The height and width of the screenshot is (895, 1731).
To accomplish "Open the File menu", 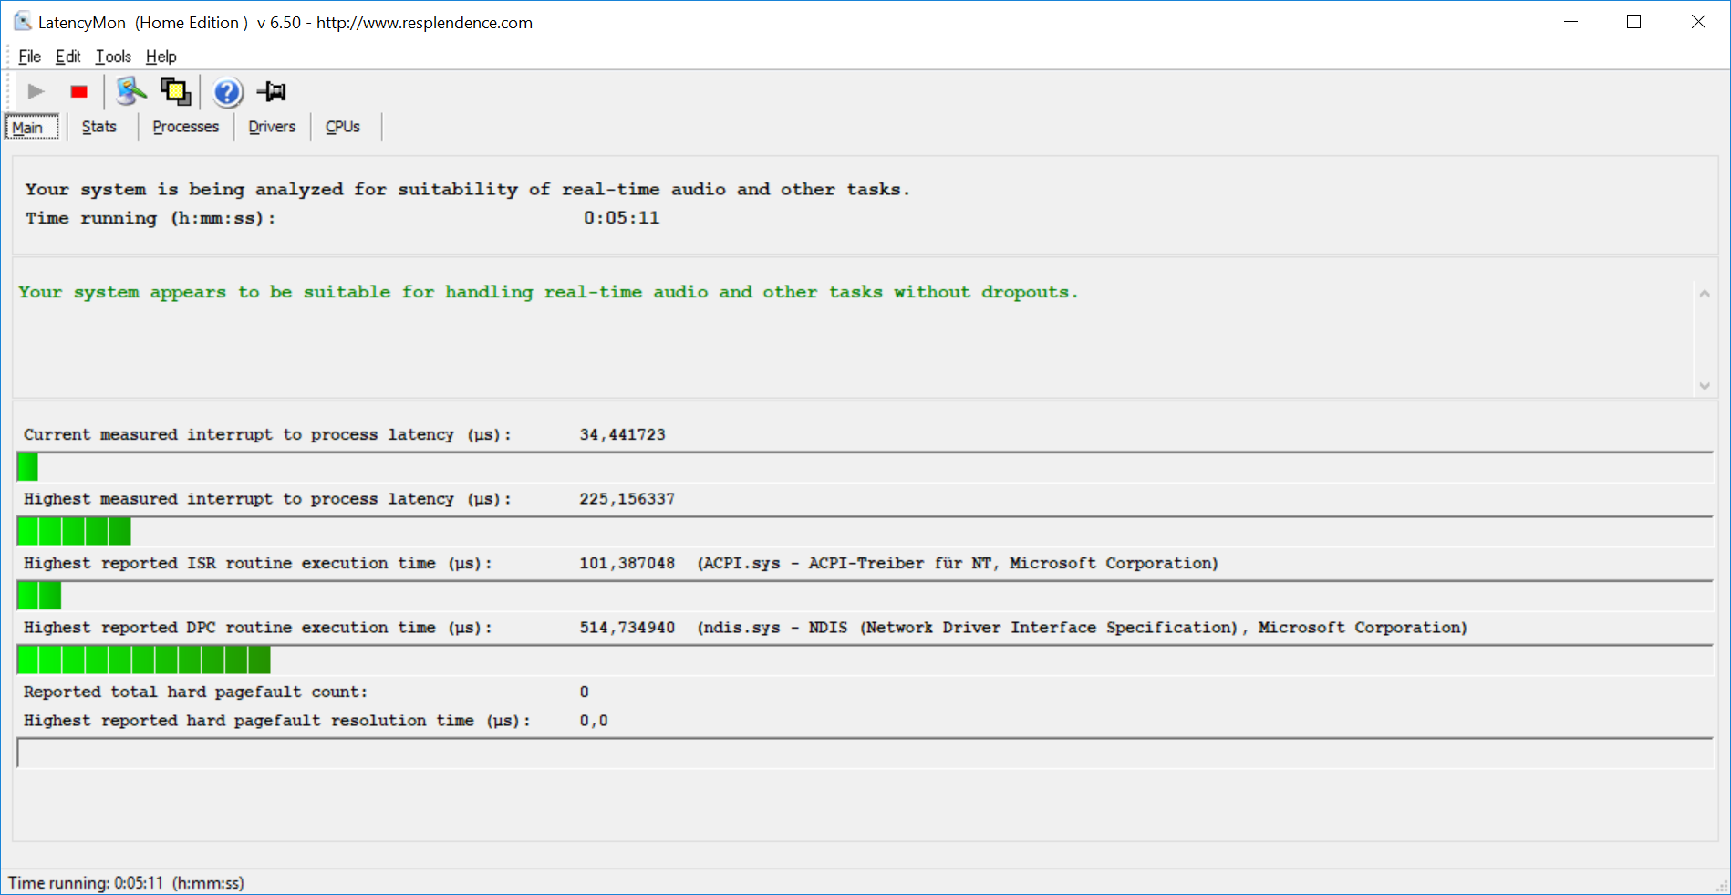I will point(29,57).
